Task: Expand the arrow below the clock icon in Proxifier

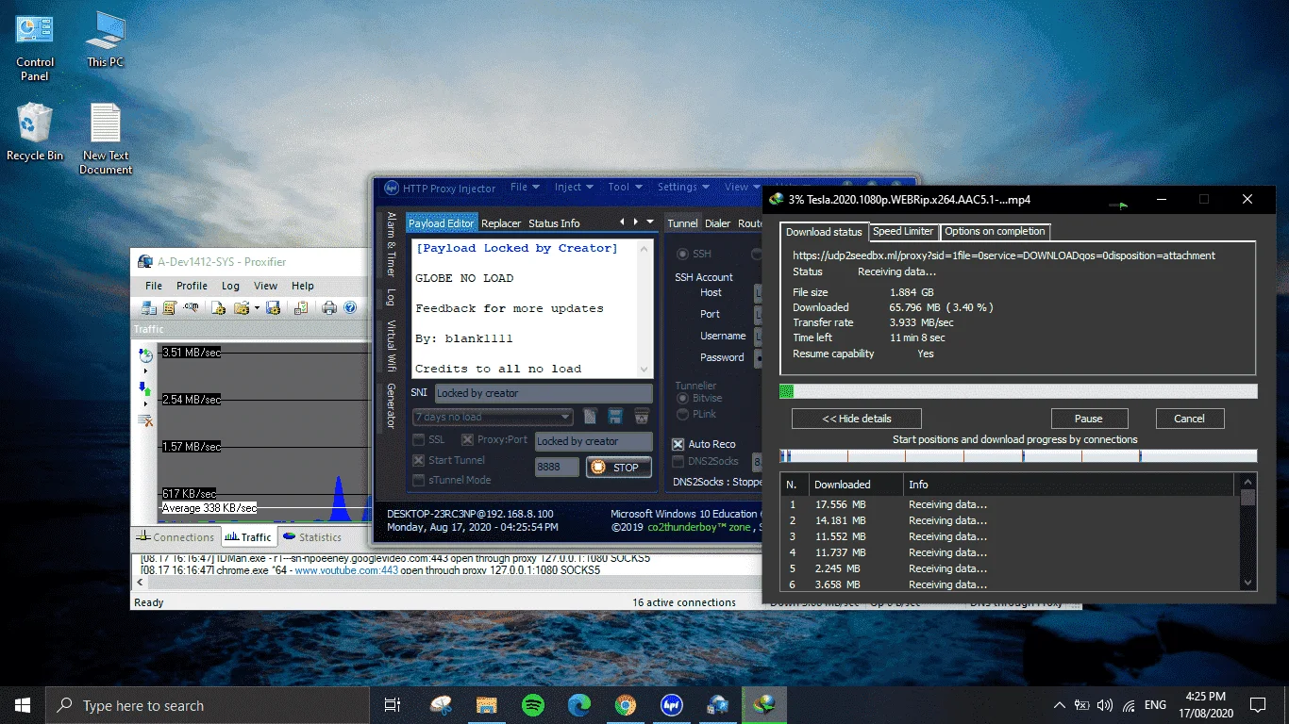Action: point(145,371)
